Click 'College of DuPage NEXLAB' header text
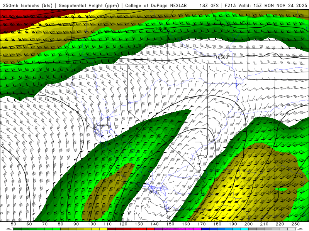Screen dimensions: 309x231 pos(156,6)
